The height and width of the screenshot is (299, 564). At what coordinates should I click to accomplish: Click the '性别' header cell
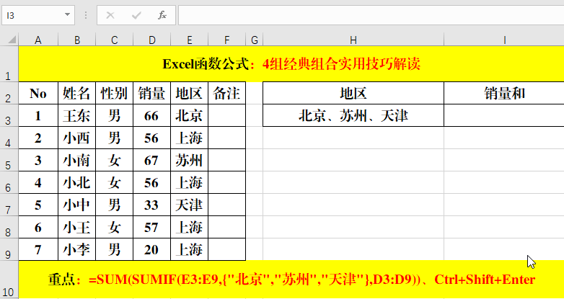115,93
